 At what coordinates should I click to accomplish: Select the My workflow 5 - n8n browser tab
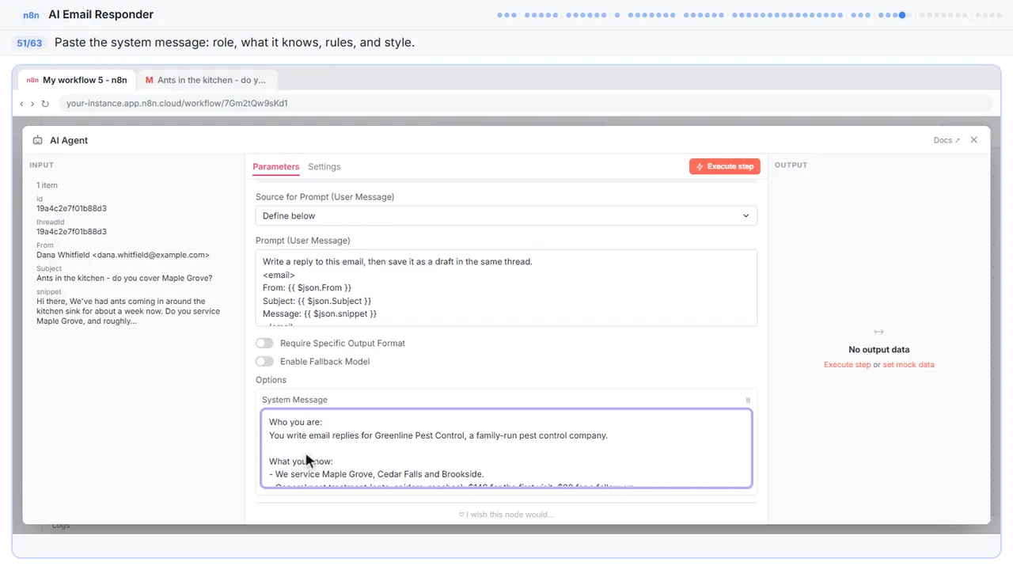click(77, 80)
